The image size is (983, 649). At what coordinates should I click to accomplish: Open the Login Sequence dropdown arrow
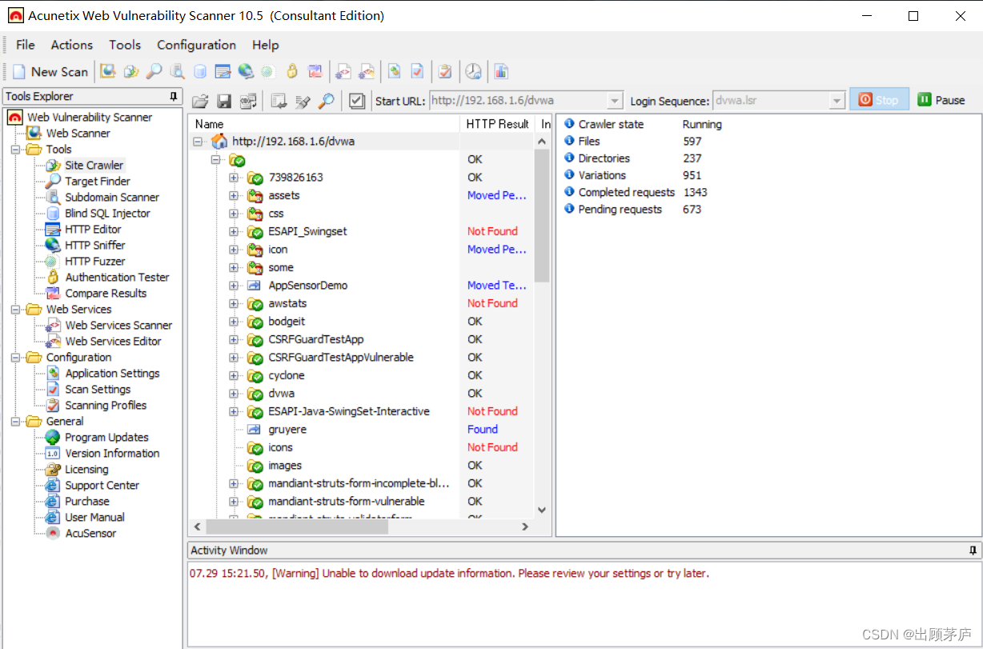pyautogui.click(x=837, y=101)
